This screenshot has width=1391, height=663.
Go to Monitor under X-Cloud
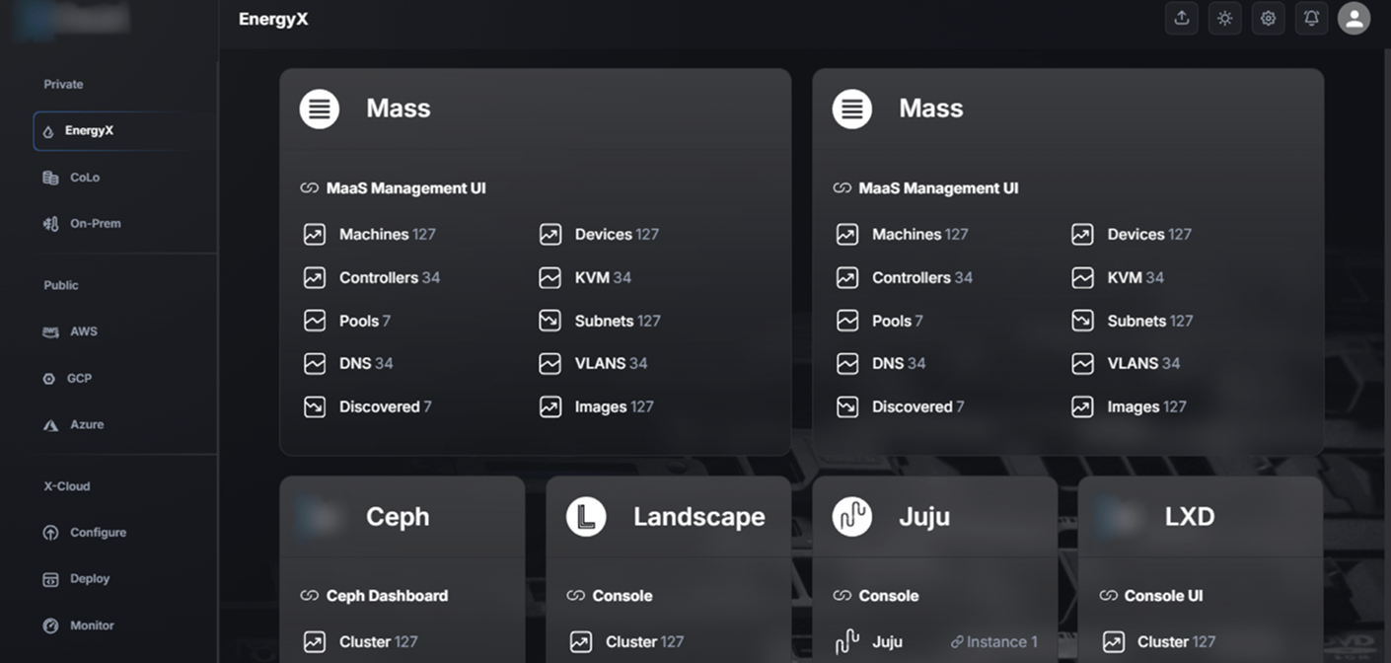pos(78,626)
